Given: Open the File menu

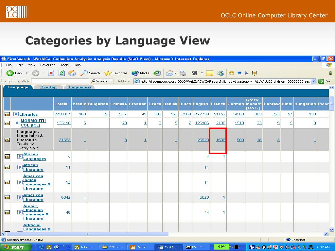Looking at the screenshot, I should [x=9, y=65].
